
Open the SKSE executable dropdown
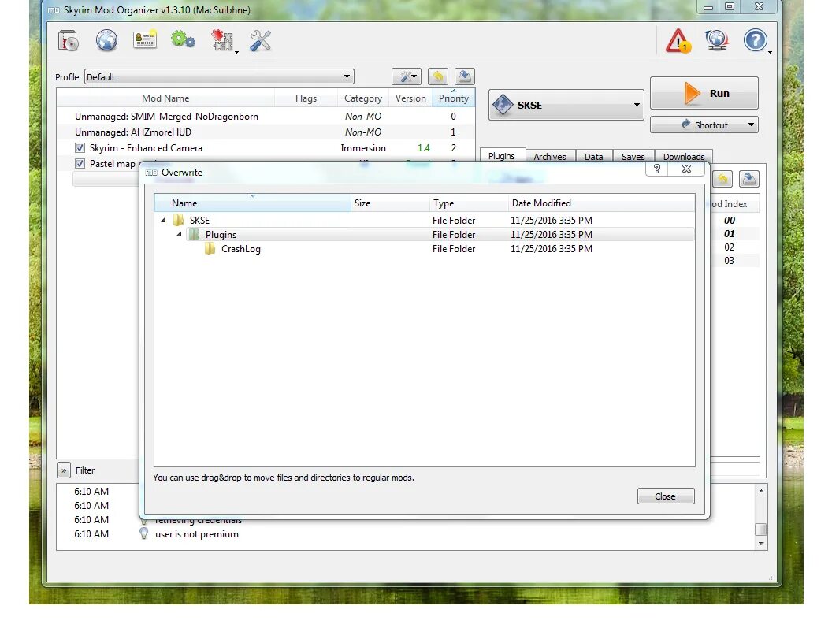(x=566, y=105)
